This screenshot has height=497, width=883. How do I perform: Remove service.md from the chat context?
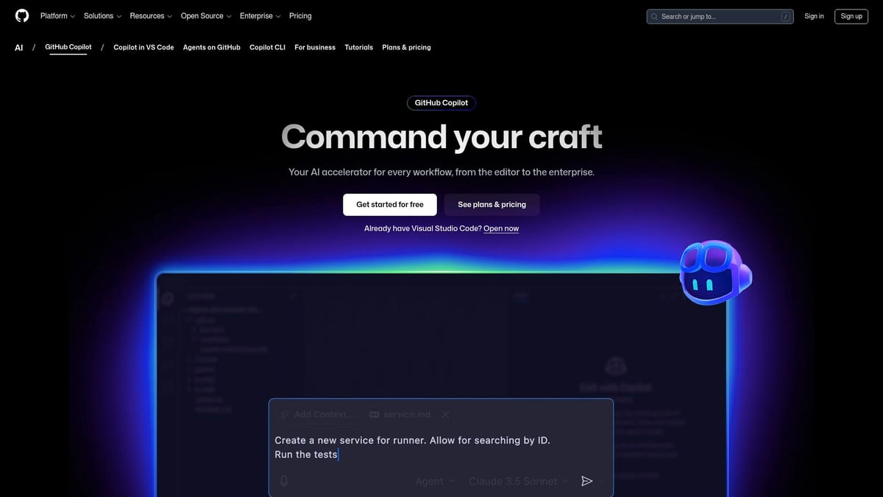pyautogui.click(x=445, y=414)
